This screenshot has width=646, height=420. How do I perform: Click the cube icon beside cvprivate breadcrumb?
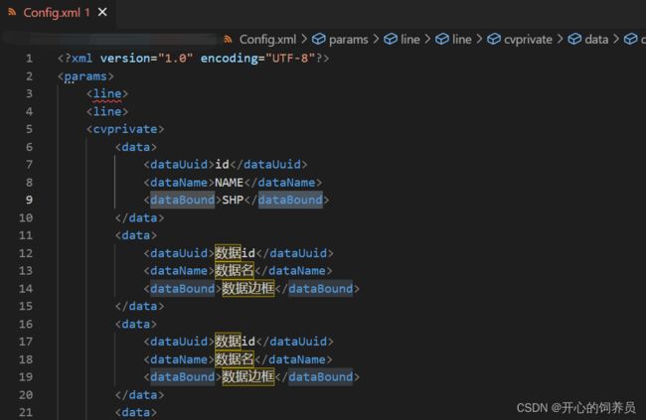pos(494,39)
